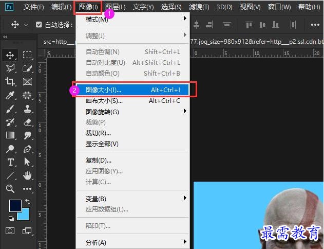
Task: Click align vertical centers icon
Action: click(262, 25)
